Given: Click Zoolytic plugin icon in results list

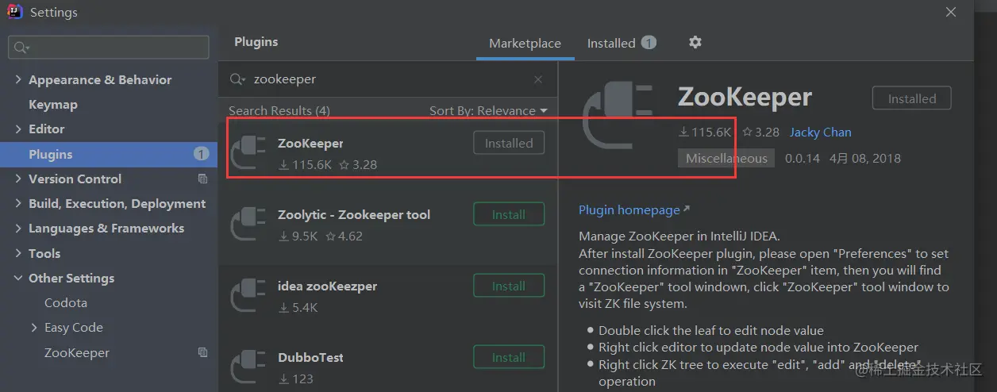Looking at the screenshot, I should click(248, 225).
